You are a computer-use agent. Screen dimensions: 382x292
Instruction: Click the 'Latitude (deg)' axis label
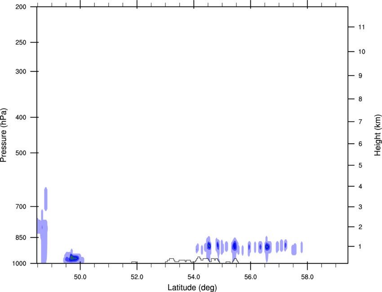192,288
